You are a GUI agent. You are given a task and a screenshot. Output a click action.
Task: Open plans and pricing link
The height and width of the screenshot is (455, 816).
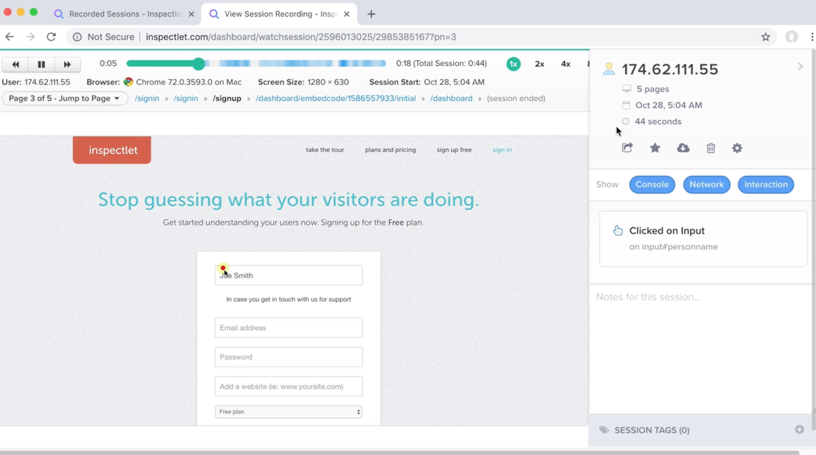391,150
